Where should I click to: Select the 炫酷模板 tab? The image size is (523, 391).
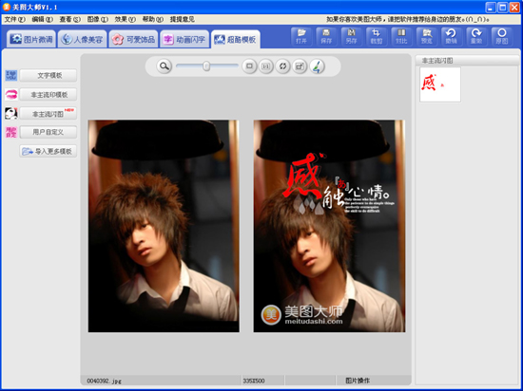(x=236, y=39)
